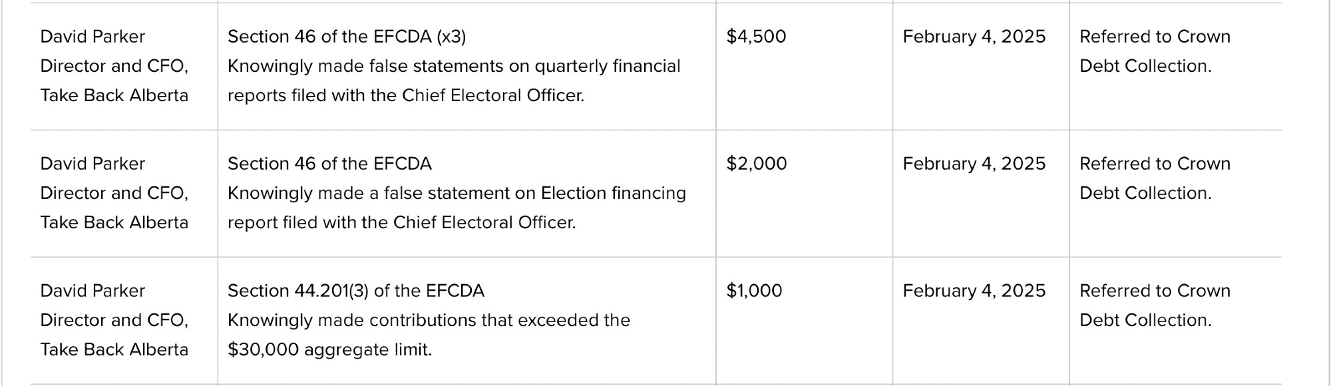This screenshot has height=386, width=1331.
Task: Click David Parker name in first row
Action: (93, 37)
